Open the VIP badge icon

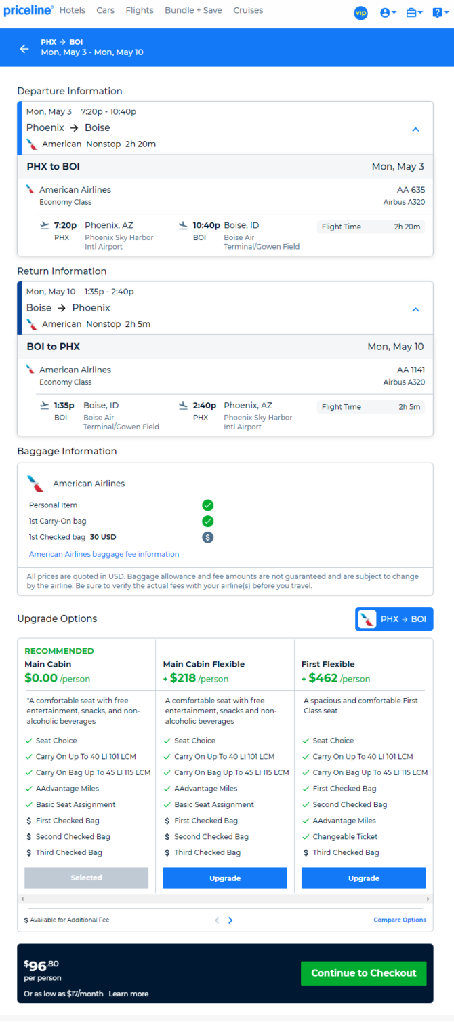360,12
